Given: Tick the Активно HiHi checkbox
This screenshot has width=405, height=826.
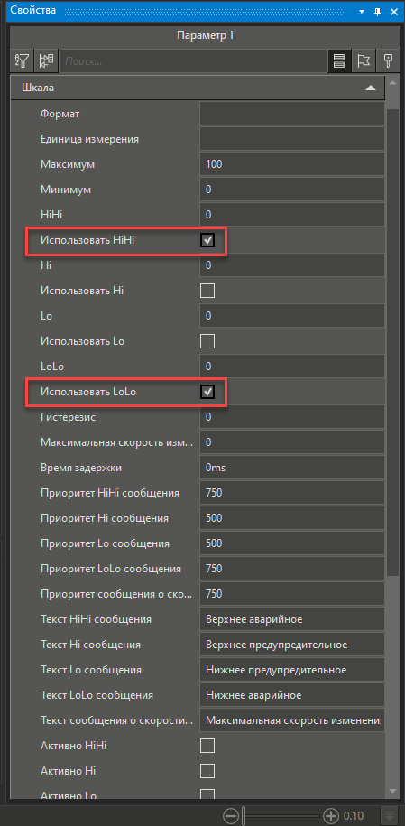Looking at the screenshot, I should click(207, 746).
